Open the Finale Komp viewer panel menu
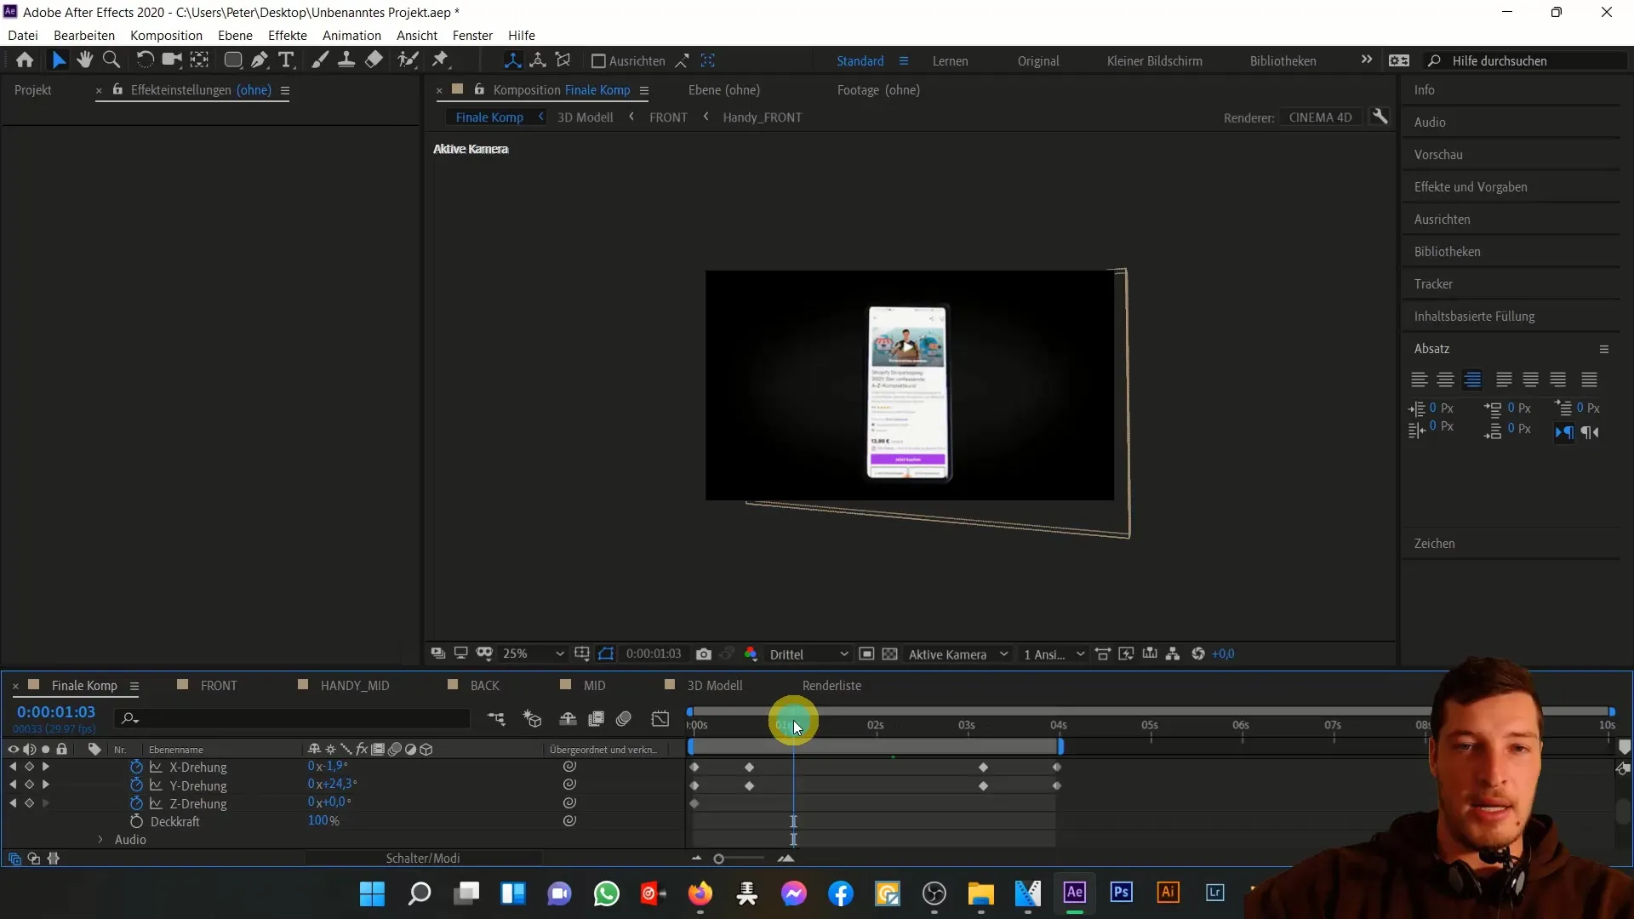This screenshot has height=919, width=1634. (644, 91)
